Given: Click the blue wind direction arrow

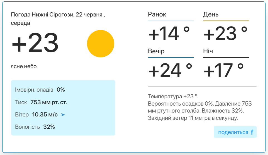Looking at the screenshot, I should coord(63,115).
